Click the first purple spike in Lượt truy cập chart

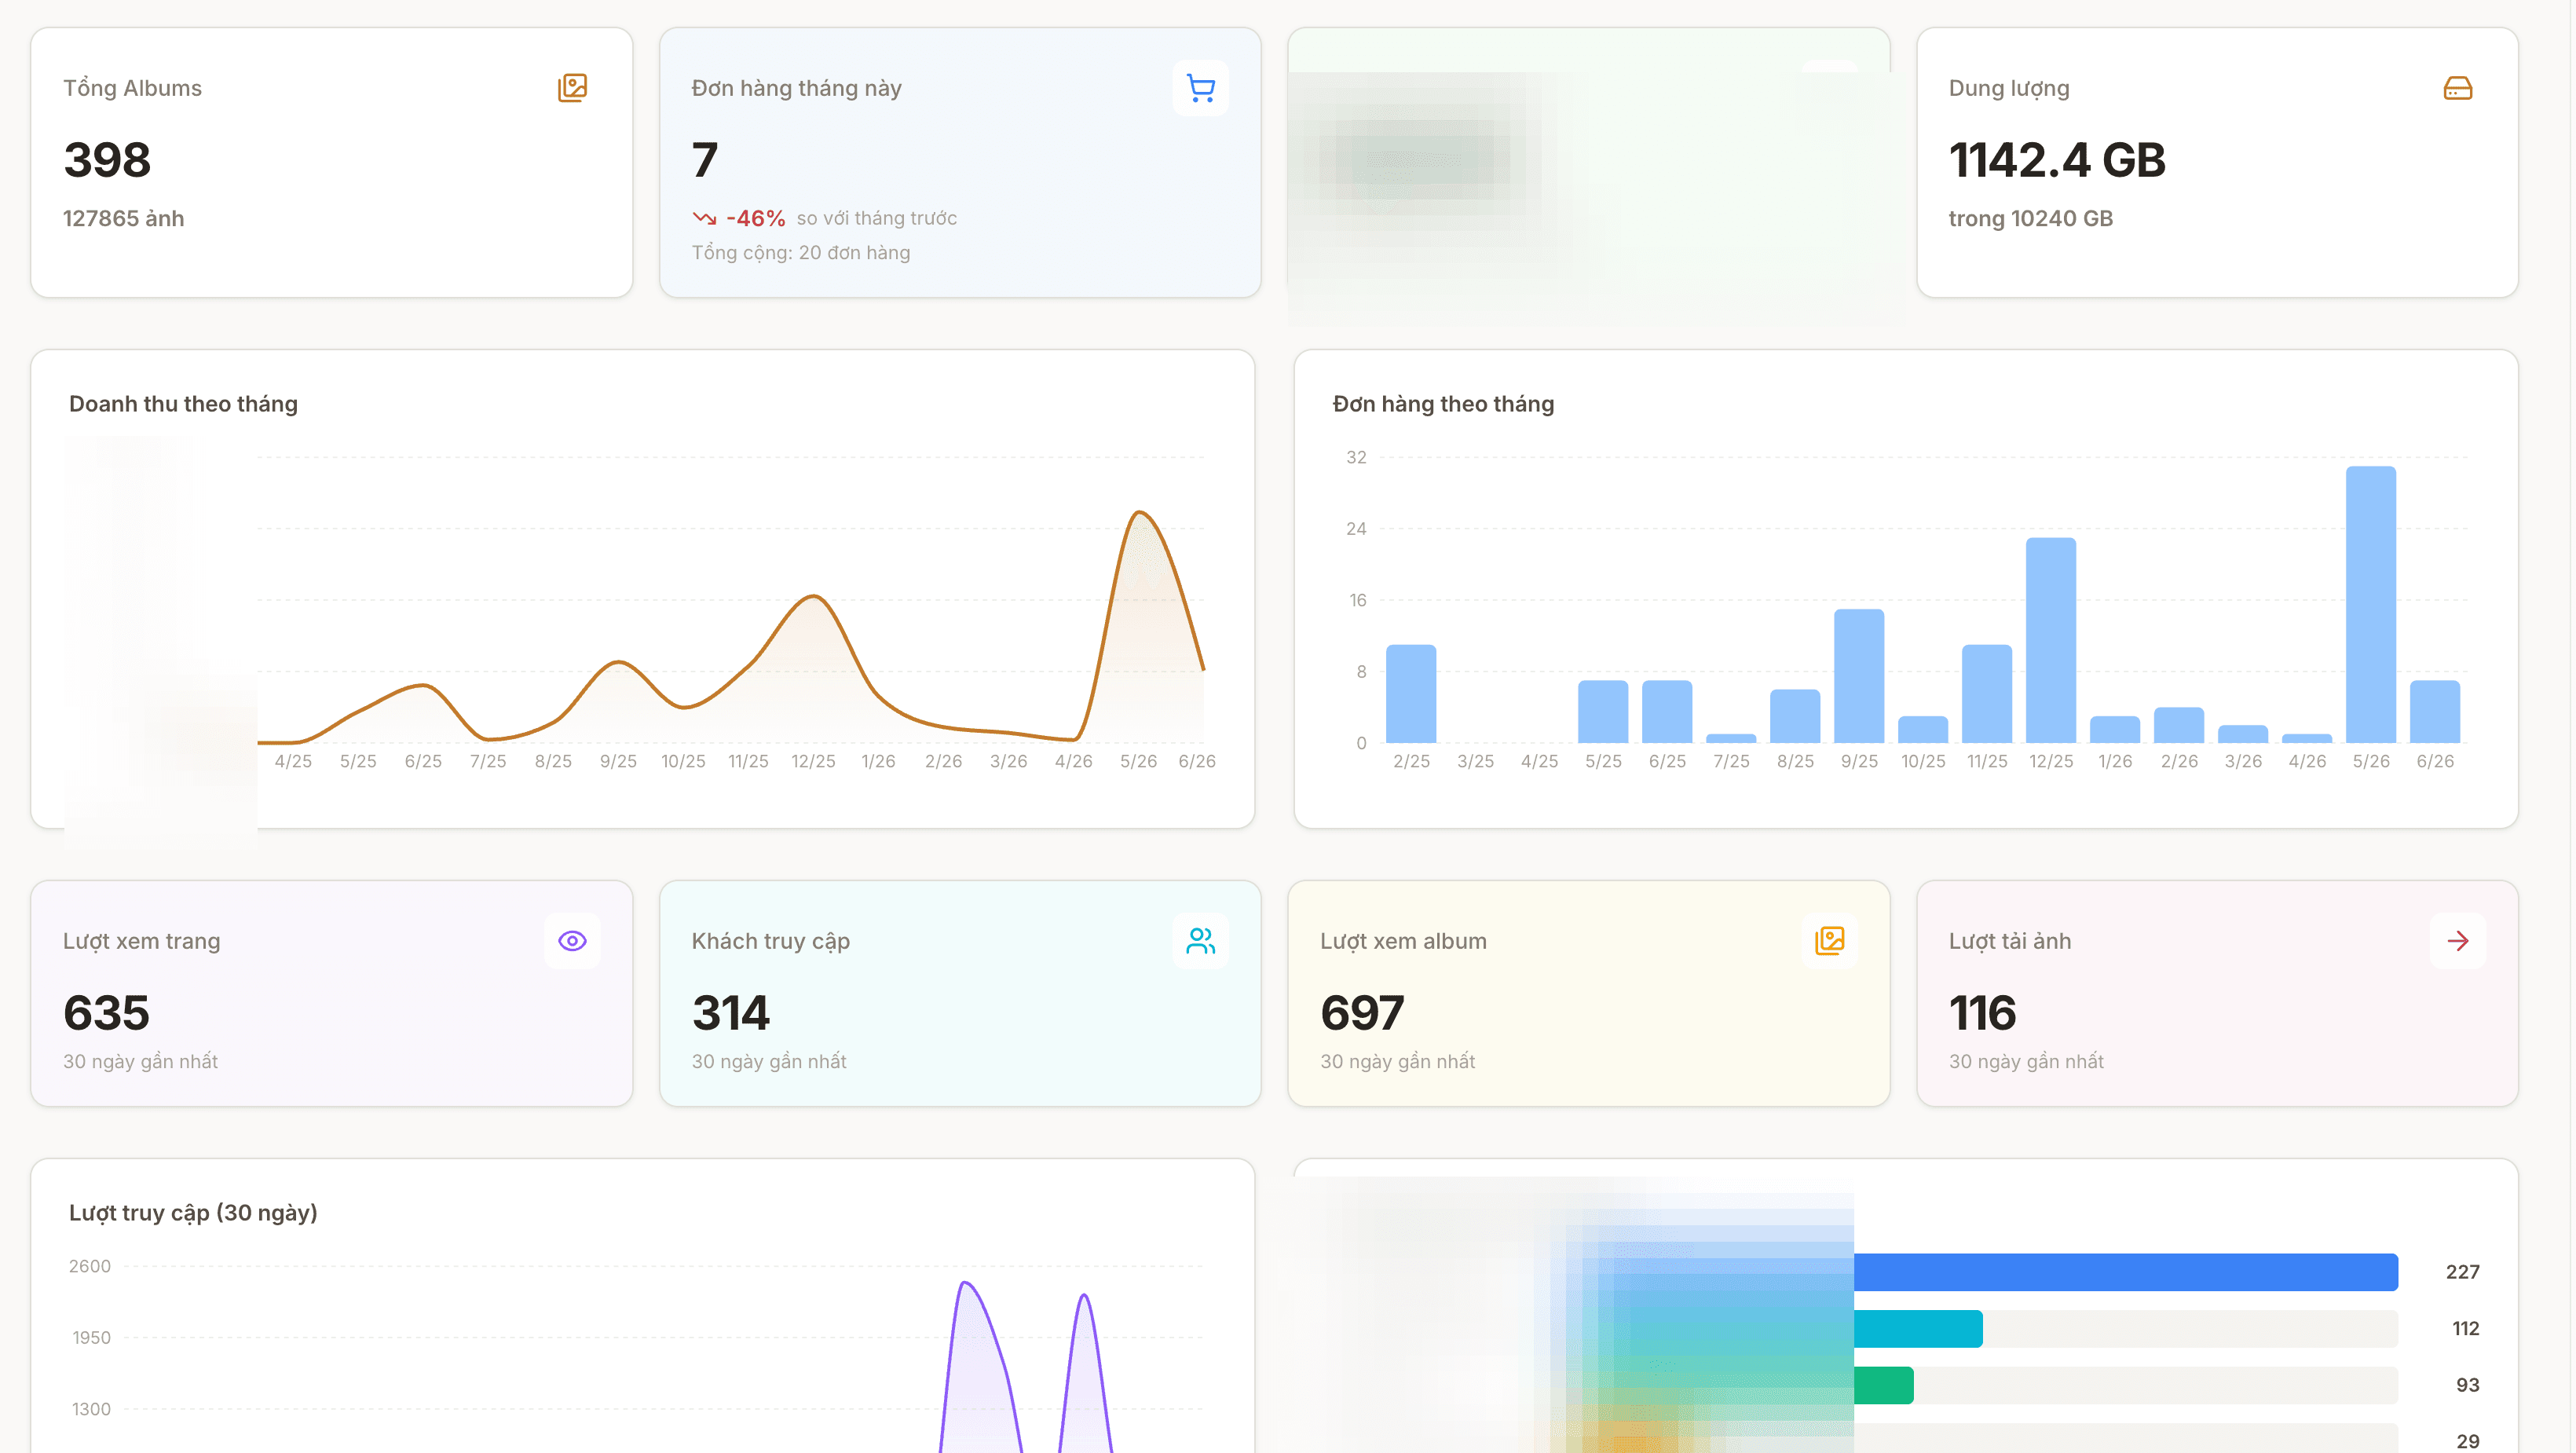point(966,1283)
